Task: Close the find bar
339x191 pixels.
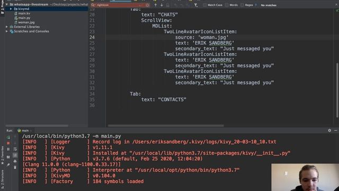Action: point(337,5)
